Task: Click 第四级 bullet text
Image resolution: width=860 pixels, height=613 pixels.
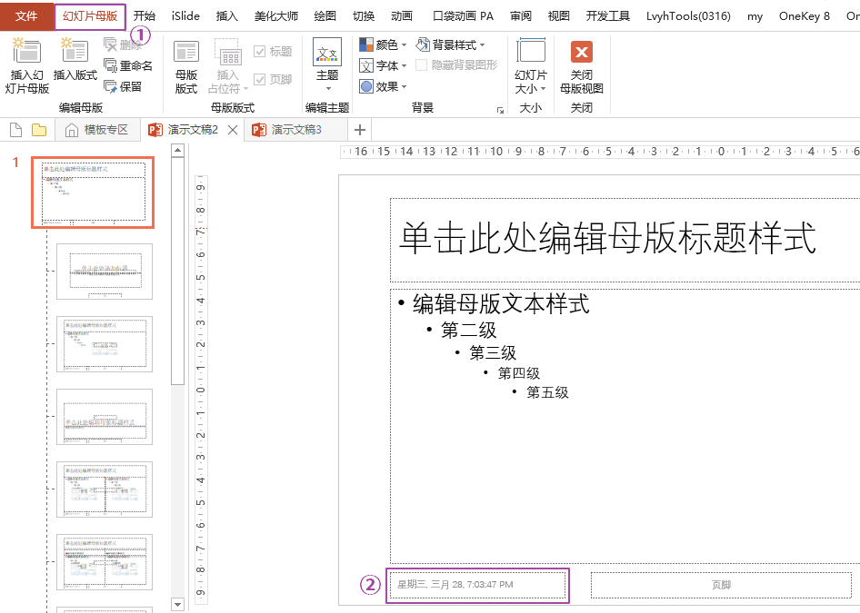Action: 518,373
